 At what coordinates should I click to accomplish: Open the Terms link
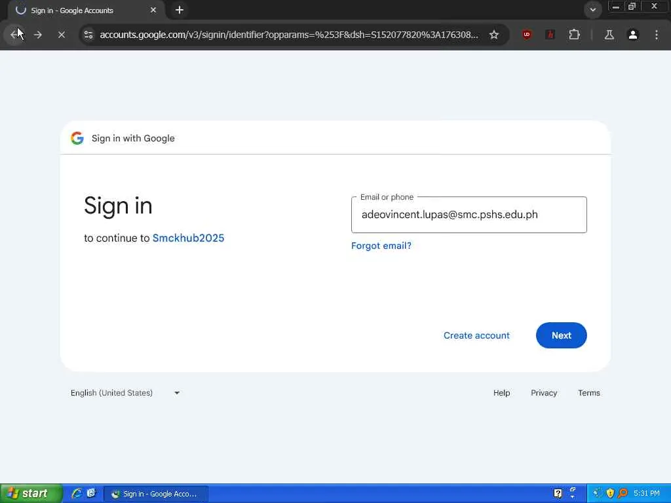tap(589, 393)
